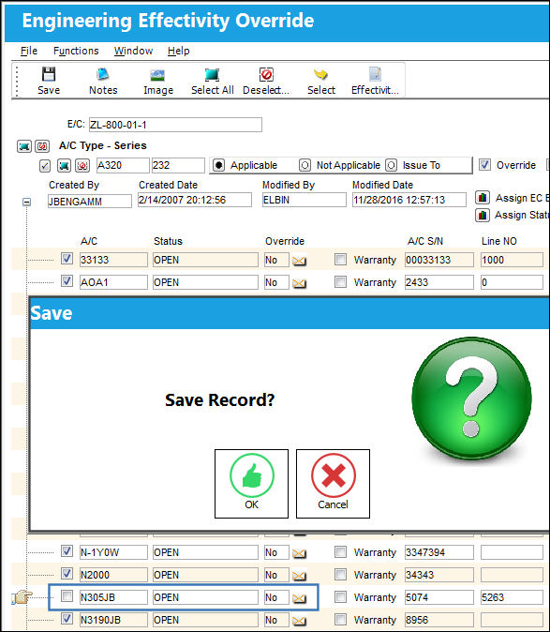Click the Modified By ELBIN field
Image resolution: width=550 pixels, height=632 pixels.
(304, 200)
